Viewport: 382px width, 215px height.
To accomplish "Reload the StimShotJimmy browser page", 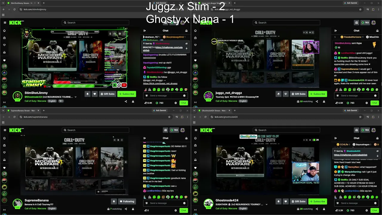I will (14, 9).
